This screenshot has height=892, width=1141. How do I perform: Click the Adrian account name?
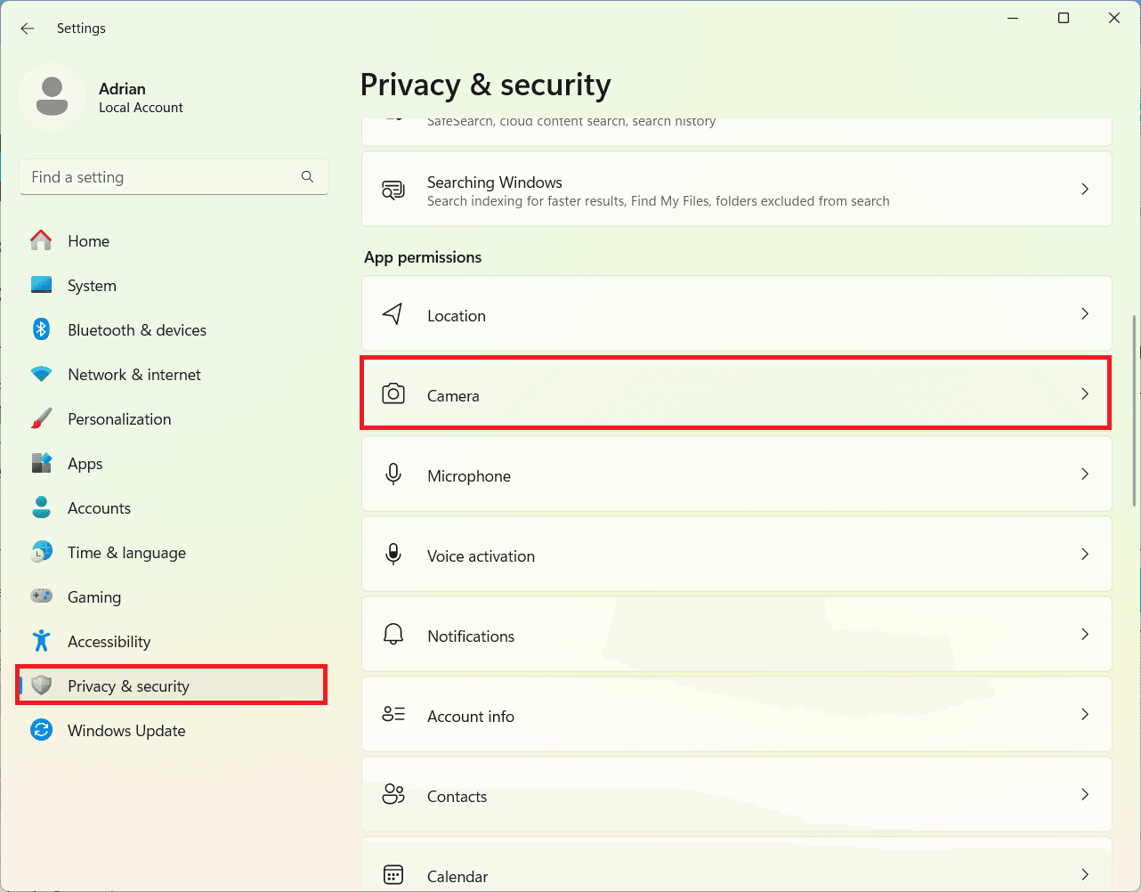[x=122, y=89]
